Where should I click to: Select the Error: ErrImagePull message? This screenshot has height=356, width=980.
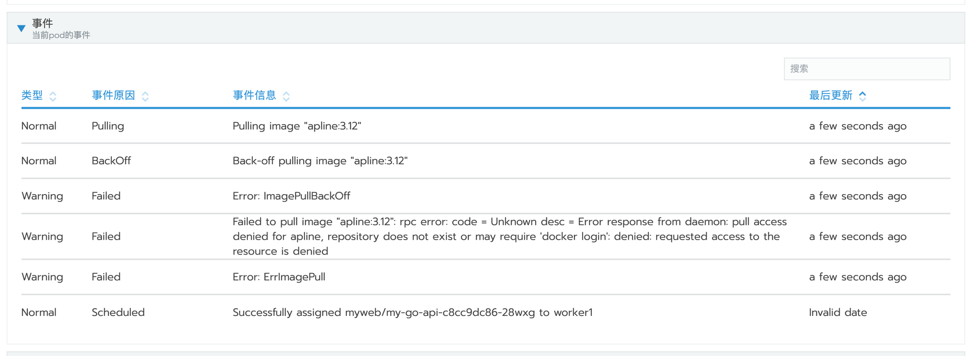click(279, 277)
